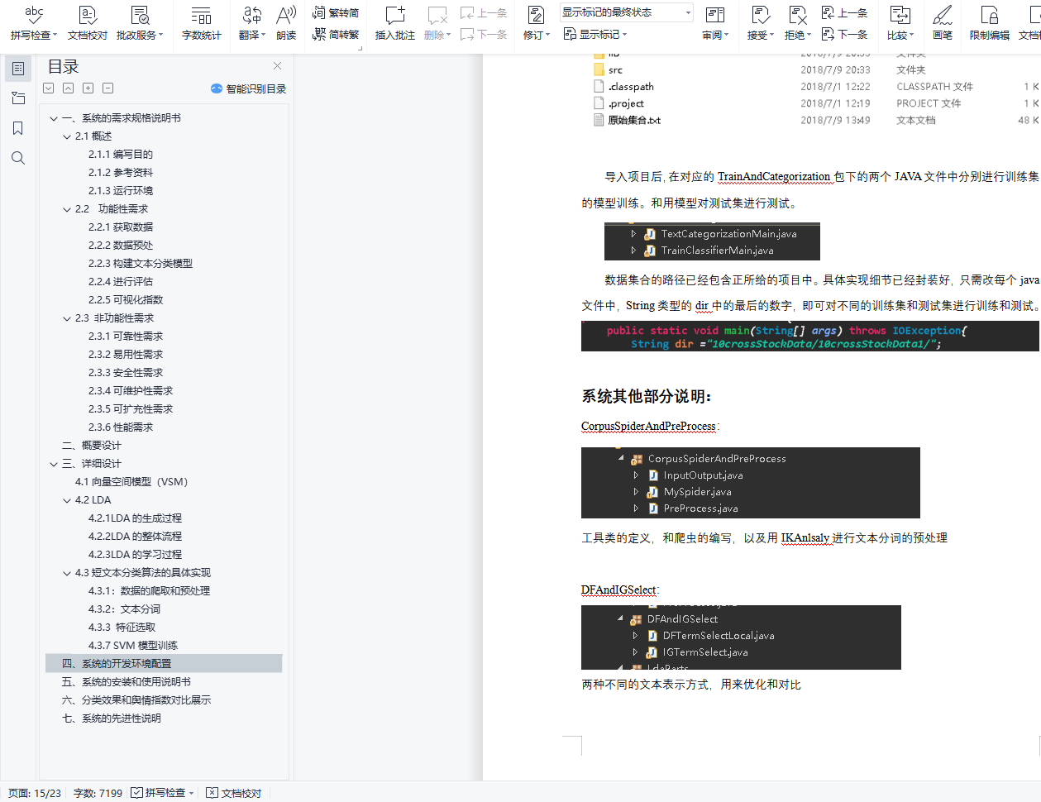Screen dimensions: 1041x802
Task: Open the 批改服务 correction service
Action: tap(140, 22)
